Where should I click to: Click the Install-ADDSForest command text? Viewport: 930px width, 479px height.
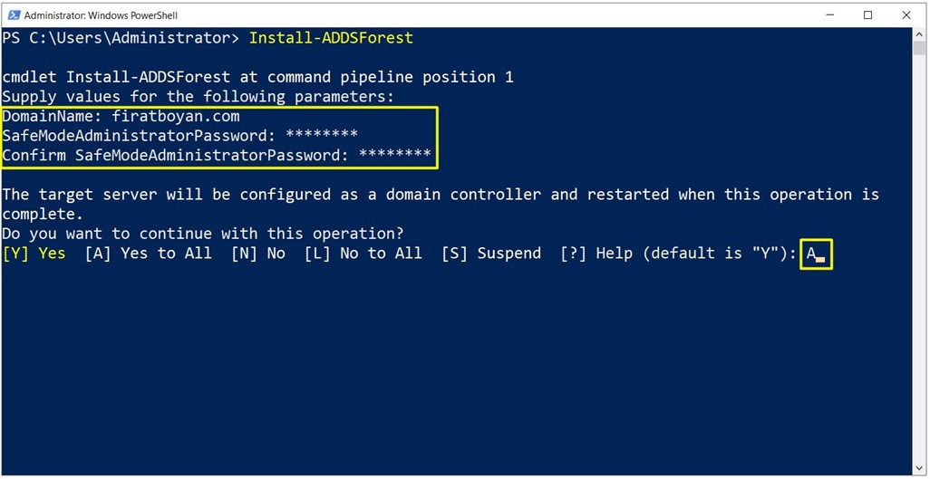click(x=331, y=39)
